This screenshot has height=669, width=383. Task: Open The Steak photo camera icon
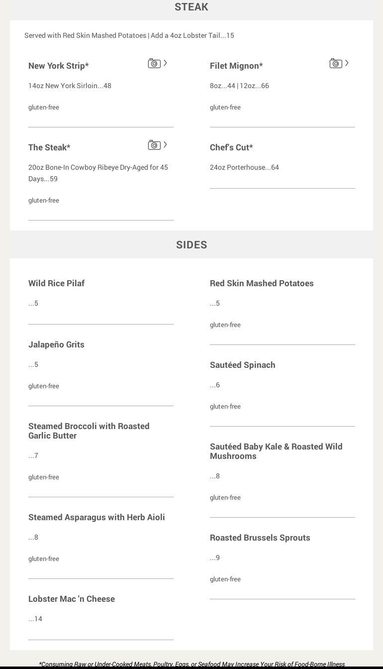[x=154, y=145]
